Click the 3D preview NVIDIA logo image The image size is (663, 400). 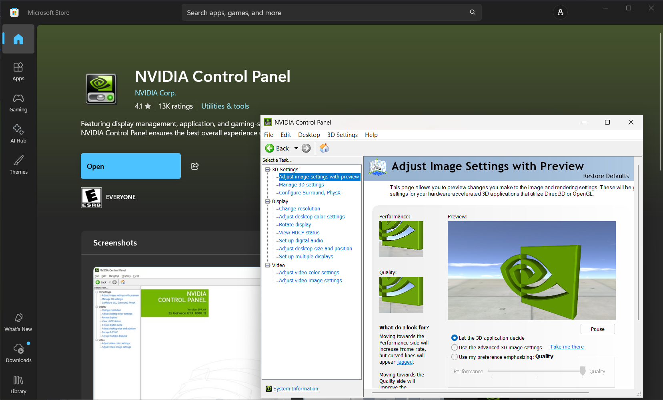click(x=532, y=271)
